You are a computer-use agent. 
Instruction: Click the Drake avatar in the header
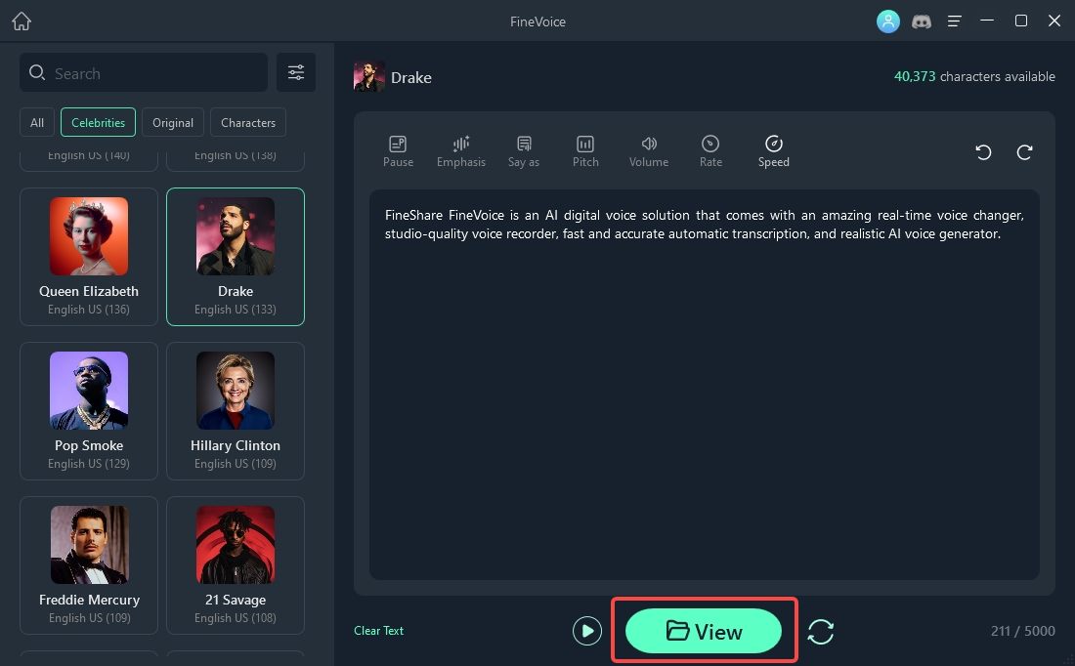(368, 77)
